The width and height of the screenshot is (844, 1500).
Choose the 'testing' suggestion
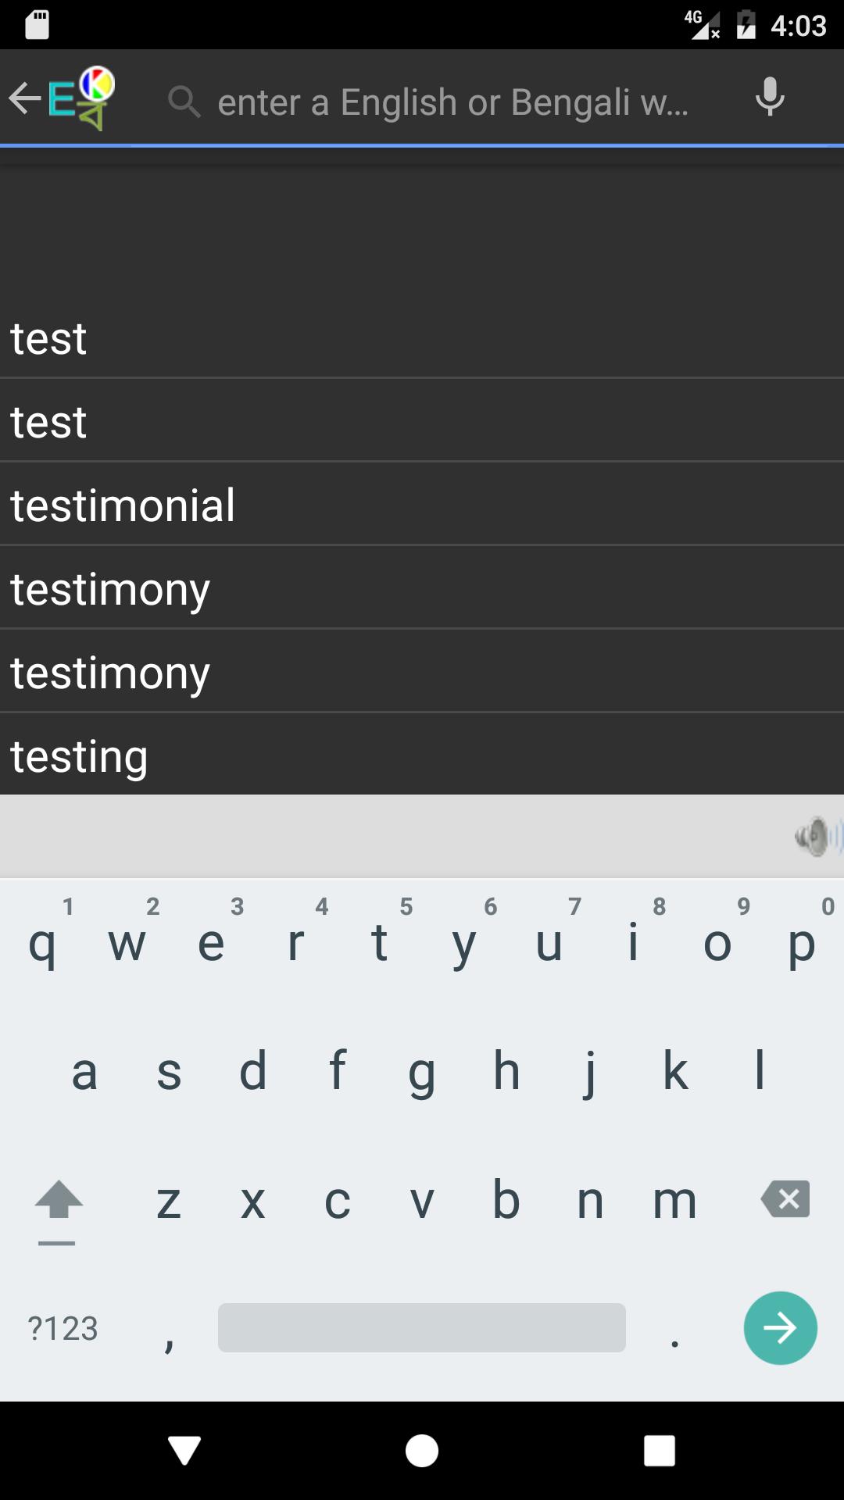422,755
